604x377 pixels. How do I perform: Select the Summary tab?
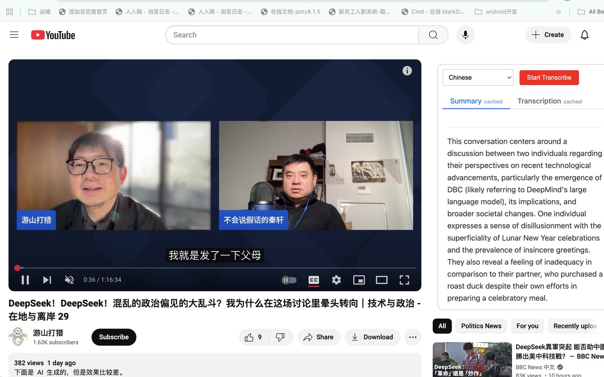[x=476, y=101]
